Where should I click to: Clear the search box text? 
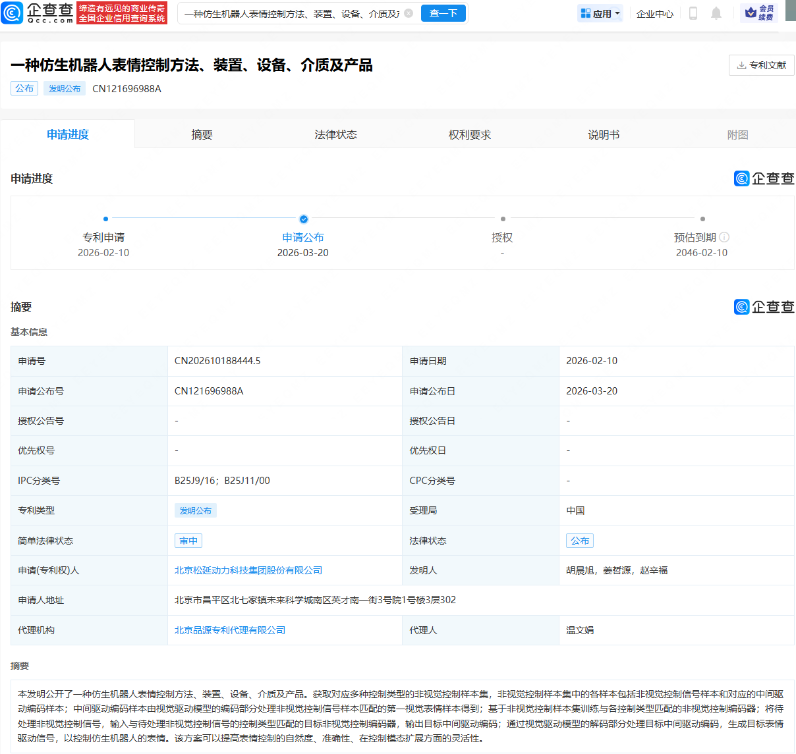pyautogui.click(x=409, y=13)
